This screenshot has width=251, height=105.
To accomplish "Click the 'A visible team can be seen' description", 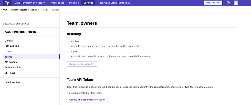I will pyautogui.click(x=107, y=46).
